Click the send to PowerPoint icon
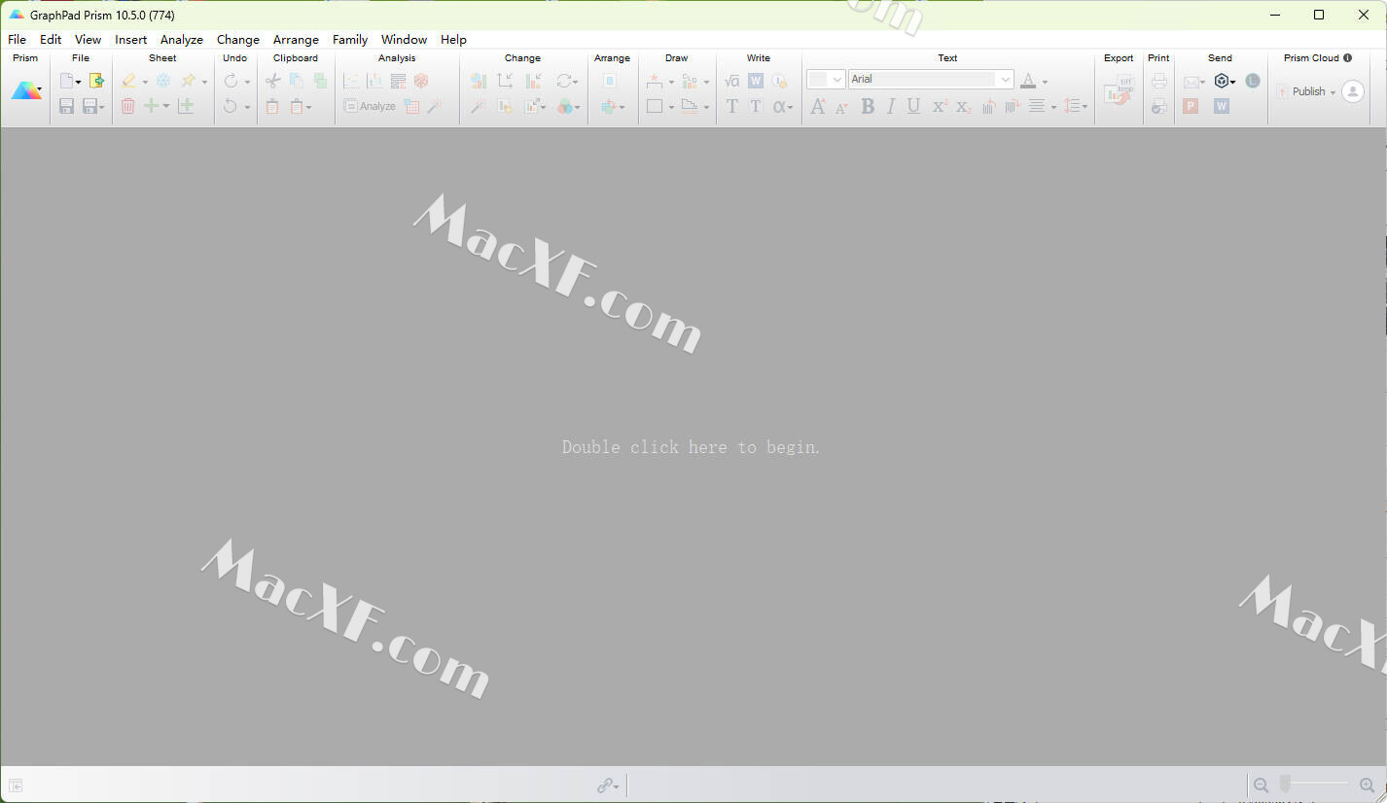Image resolution: width=1387 pixels, height=803 pixels. pyautogui.click(x=1191, y=106)
